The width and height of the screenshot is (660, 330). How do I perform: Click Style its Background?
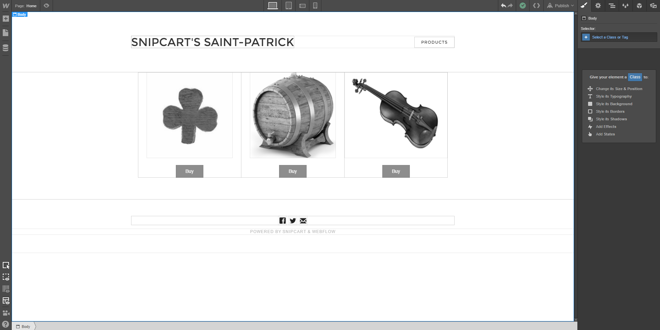614,104
